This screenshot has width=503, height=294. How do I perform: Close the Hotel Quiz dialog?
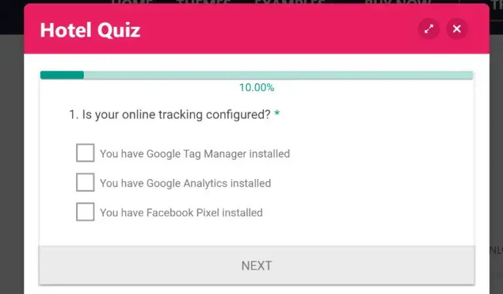(456, 29)
